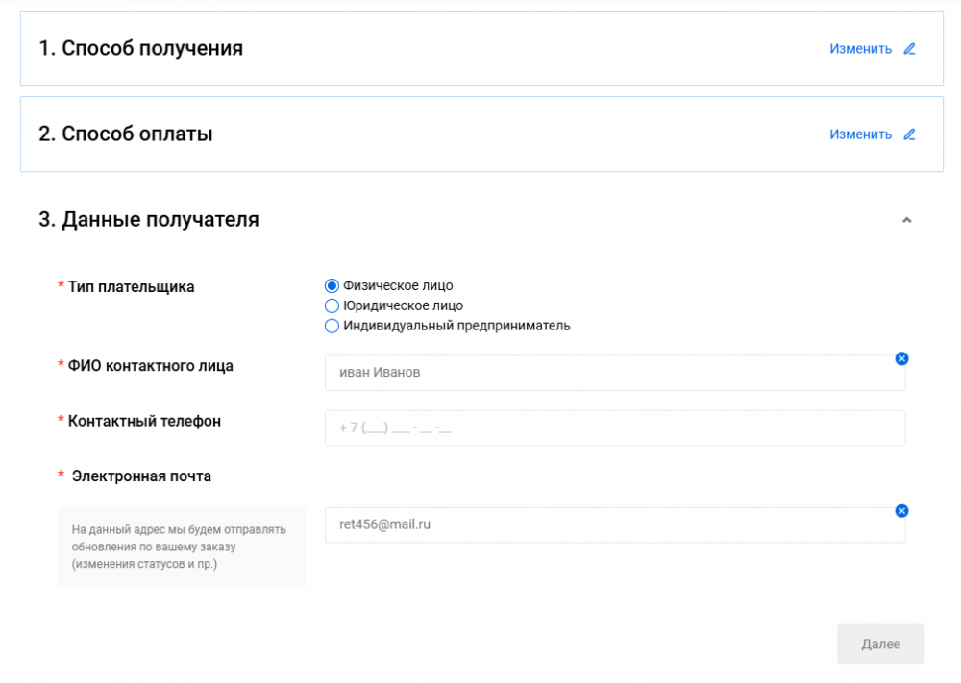Image resolution: width=961 pixels, height=683 pixels.
Task: Click the Тип плательщика label
Action: point(131,286)
